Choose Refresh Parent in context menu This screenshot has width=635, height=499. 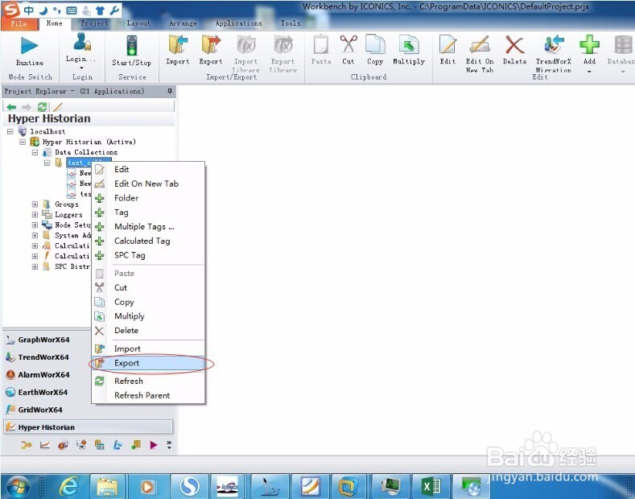click(148, 396)
